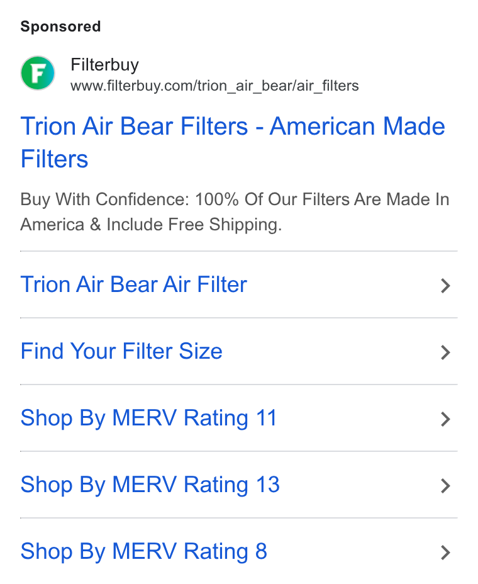Tap the chevron for MERV Rating 11
The height and width of the screenshot is (584, 478).
(445, 419)
